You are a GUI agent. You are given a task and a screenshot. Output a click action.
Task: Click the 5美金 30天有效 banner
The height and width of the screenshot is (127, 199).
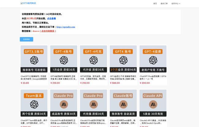153,114
